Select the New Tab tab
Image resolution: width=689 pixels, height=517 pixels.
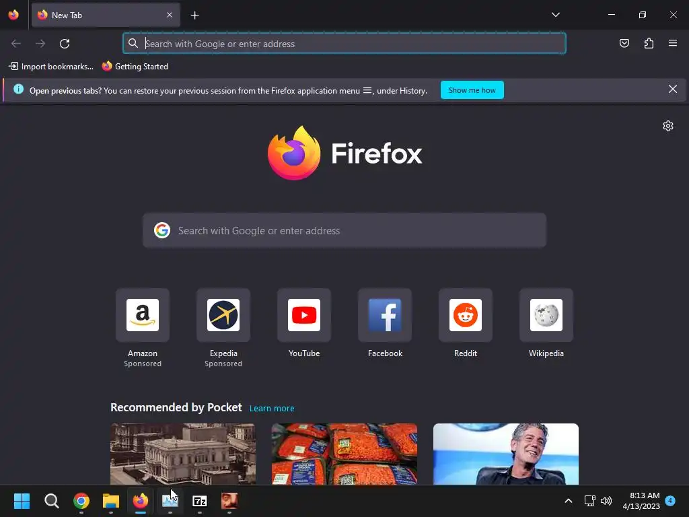106,15
